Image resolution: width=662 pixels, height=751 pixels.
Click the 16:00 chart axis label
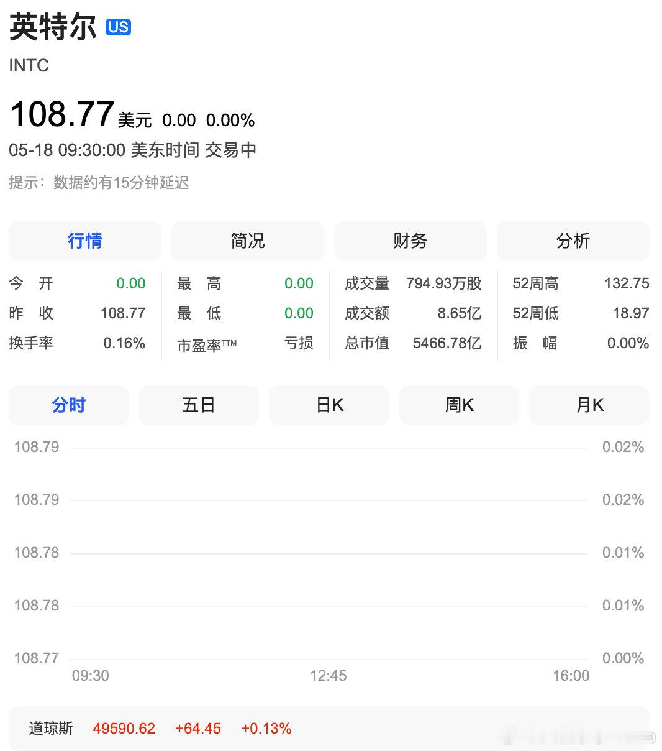coord(571,676)
